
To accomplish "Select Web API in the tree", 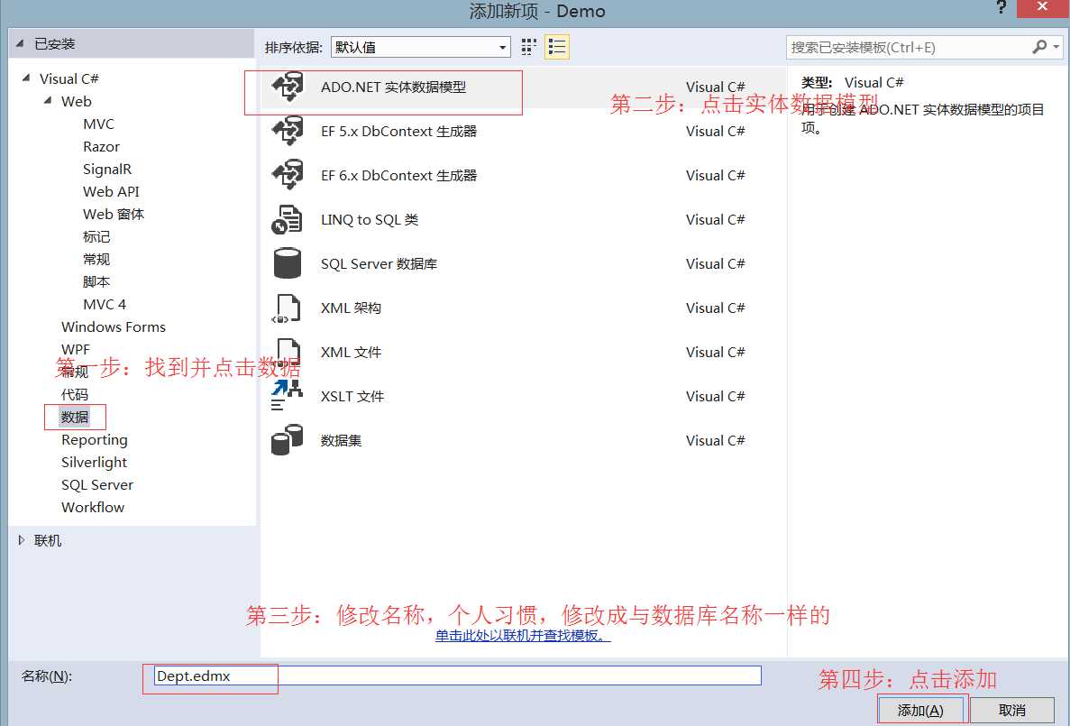I will tap(111, 192).
